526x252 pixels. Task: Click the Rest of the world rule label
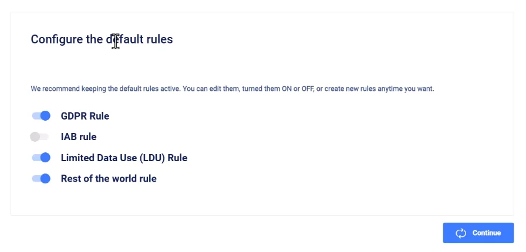click(109, 179)
